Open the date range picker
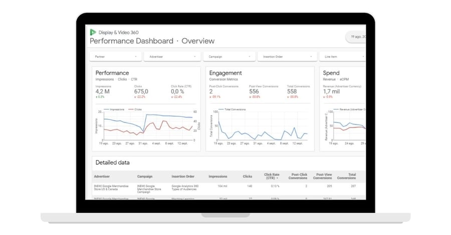The height and width of the screenshot is (235, 451). coord(356,36)
